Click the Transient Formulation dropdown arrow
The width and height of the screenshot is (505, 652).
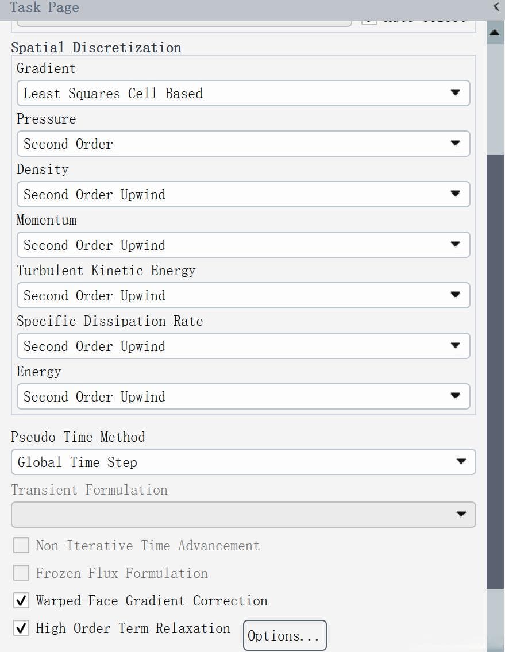click(461, 514)
